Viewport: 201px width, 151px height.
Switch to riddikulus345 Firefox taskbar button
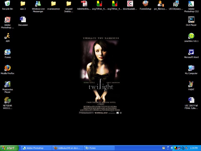[67, 148]
